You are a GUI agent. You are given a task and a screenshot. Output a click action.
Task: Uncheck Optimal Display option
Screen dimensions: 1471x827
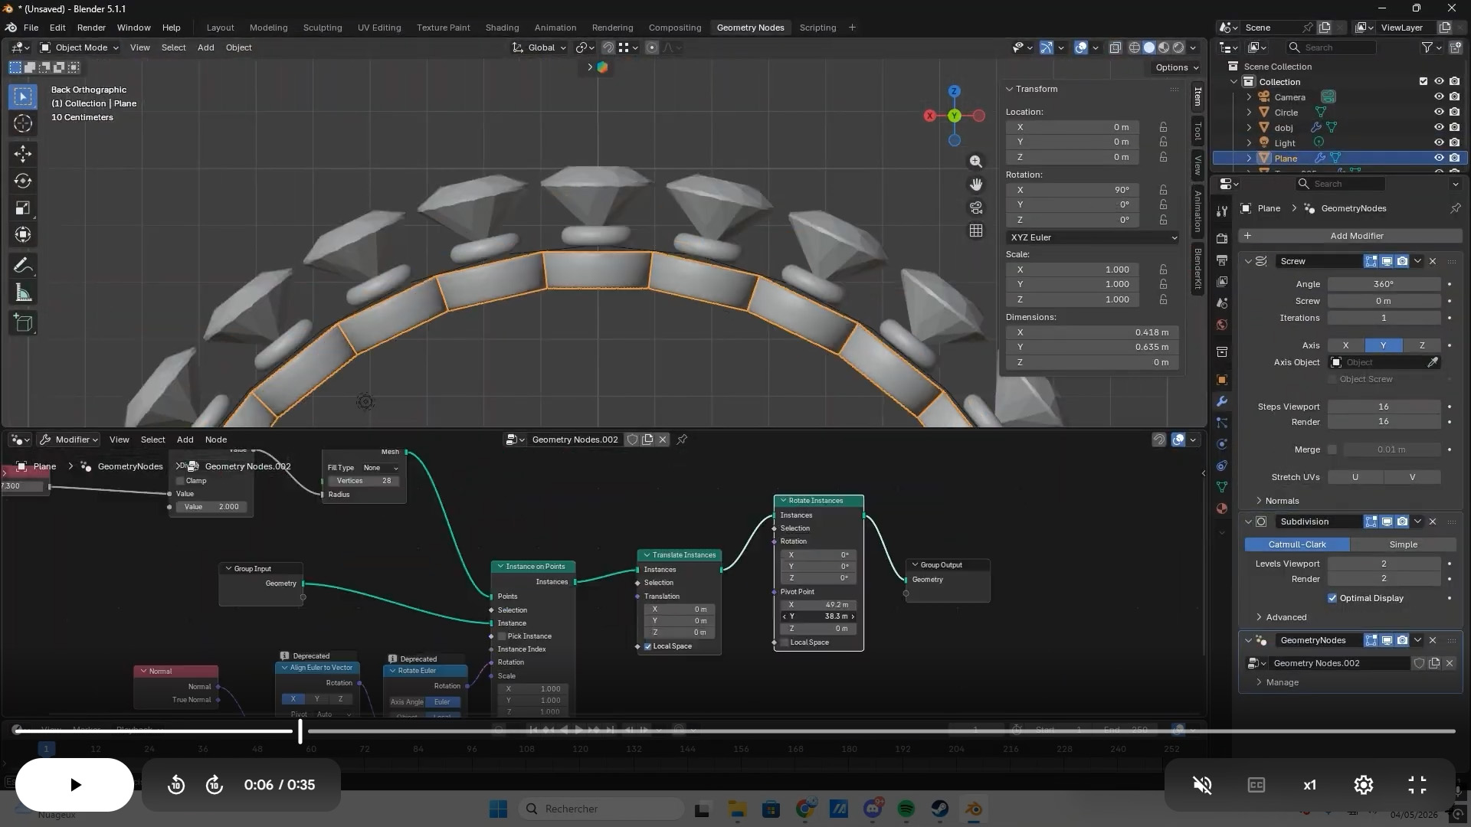pyautogui.click(x=1332, y=598)
